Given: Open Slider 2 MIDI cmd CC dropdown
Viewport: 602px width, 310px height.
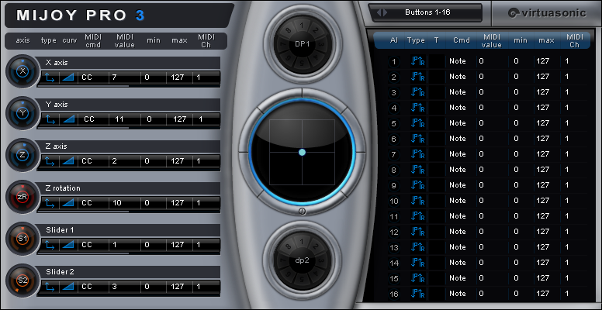Looking at the screenshot, I should tap(93, 287).
